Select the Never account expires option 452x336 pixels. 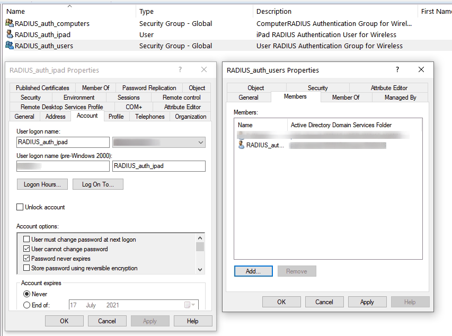coord(26,294)
